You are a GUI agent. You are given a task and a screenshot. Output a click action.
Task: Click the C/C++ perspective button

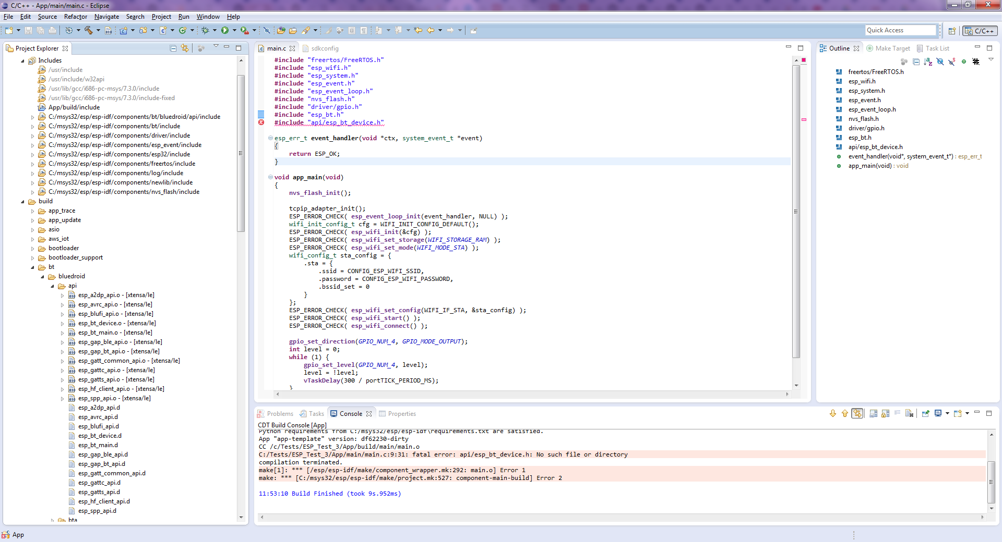980,31
